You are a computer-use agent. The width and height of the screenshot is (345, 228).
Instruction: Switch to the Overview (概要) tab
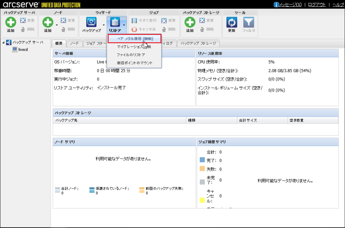(59, 43)
